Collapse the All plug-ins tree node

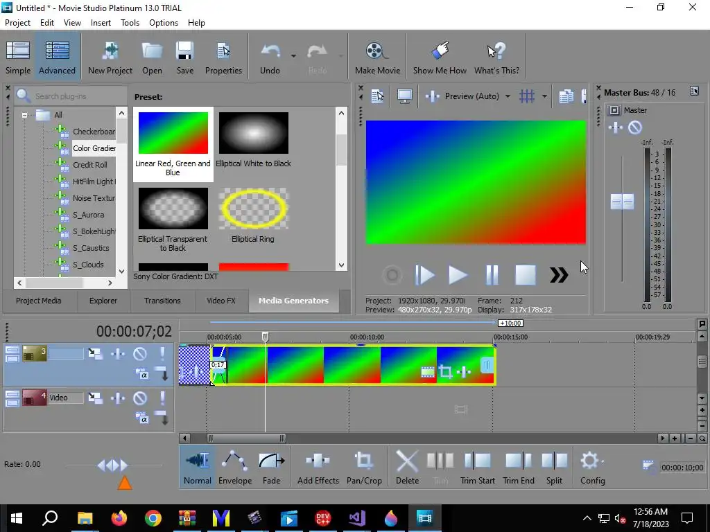click(x=24, y=115)
